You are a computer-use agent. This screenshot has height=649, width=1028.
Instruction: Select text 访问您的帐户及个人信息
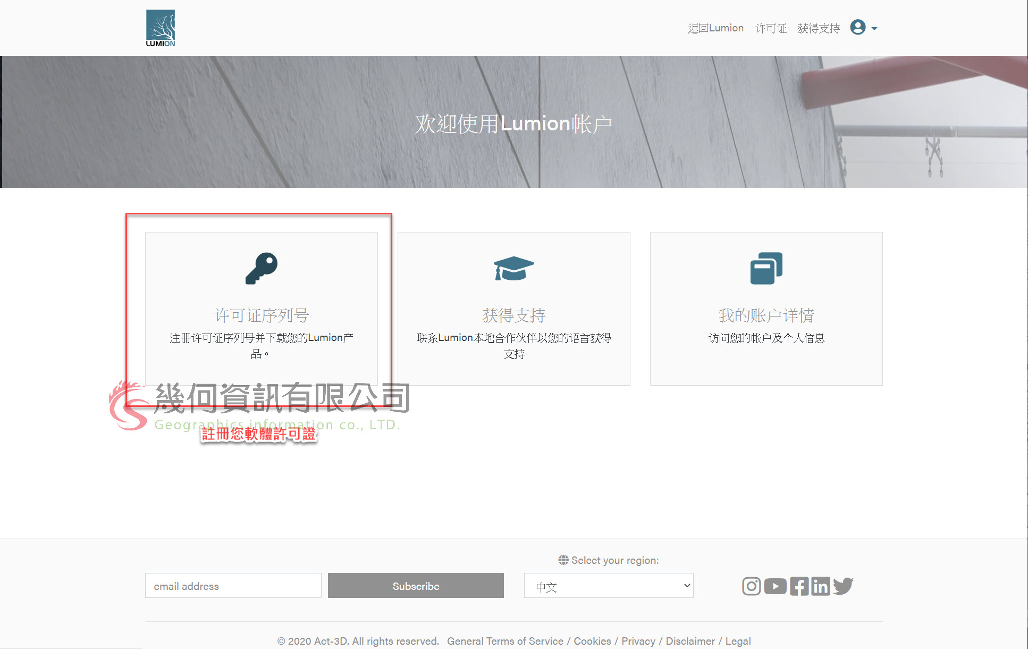click(x=766, y=338)
